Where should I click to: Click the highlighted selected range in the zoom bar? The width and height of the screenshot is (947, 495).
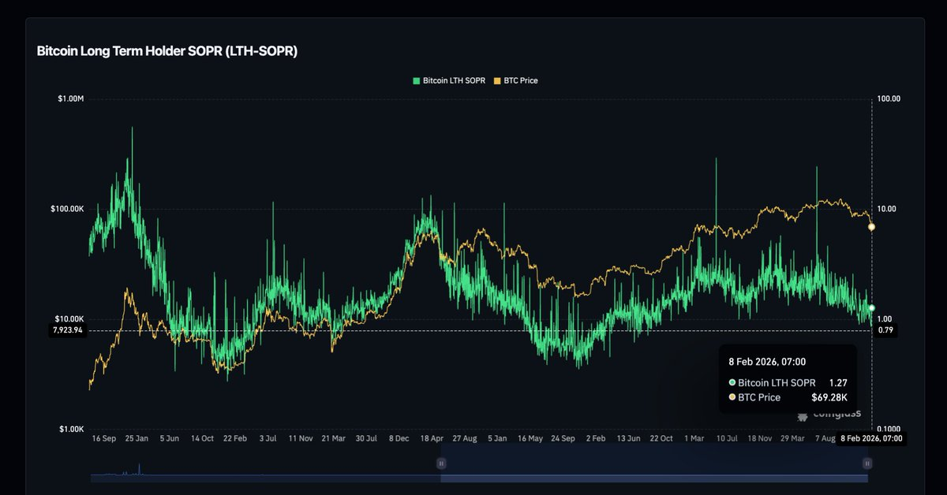[x=653, y=463]
